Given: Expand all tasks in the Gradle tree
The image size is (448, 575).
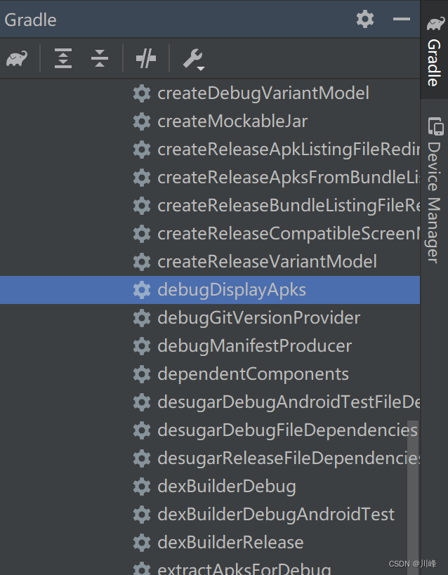Looking at the screenshot, I should [x=62, y=59].
